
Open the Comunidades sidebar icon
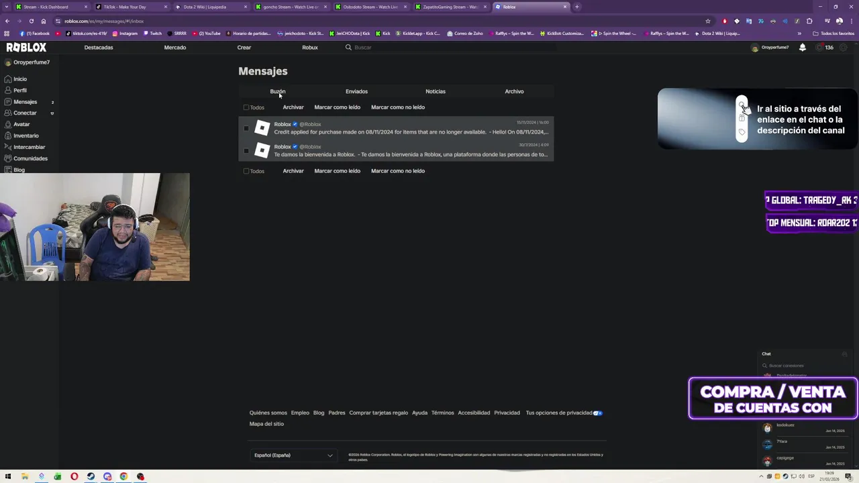point(8,158)
